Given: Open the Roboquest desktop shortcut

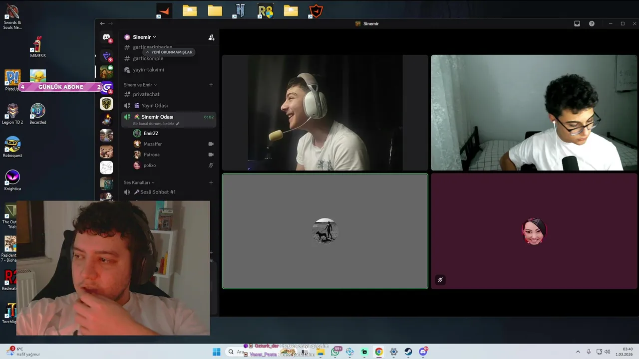Looking at the screenshot, I should tap(12, 147).
